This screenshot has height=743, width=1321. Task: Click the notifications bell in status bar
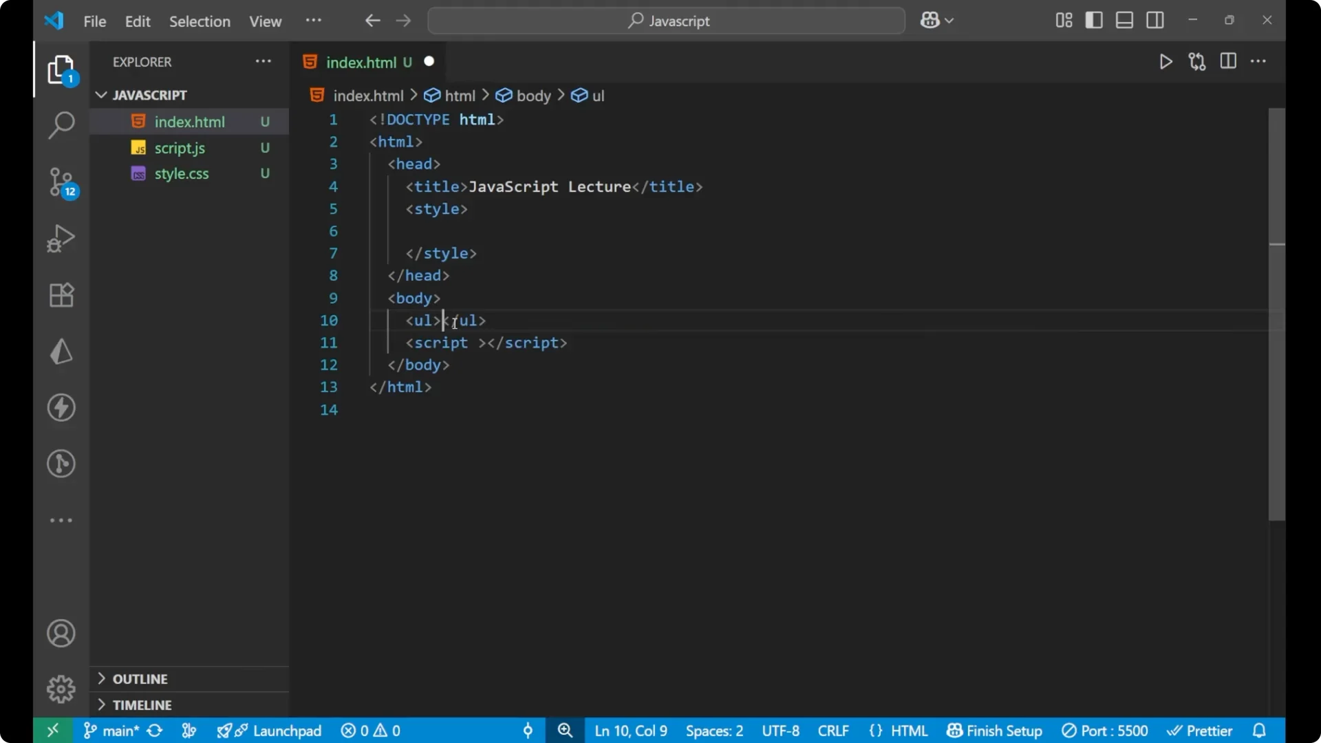click(1261, 731)
